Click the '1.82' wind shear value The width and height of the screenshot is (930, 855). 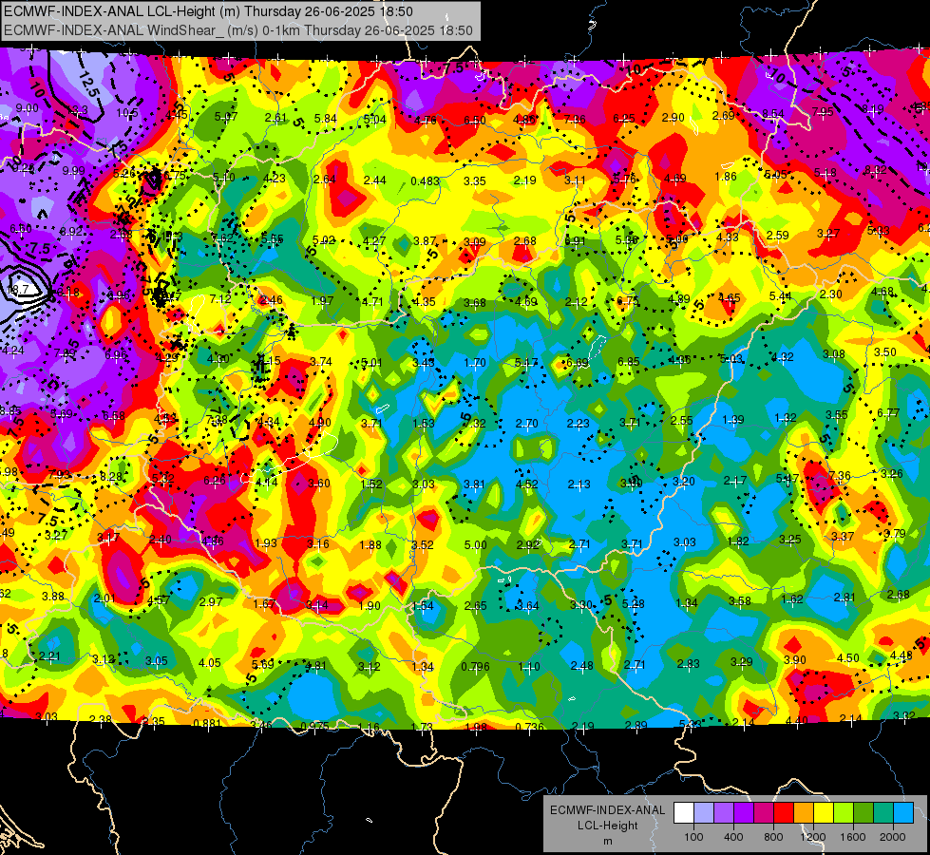click(x=738, y=541)
